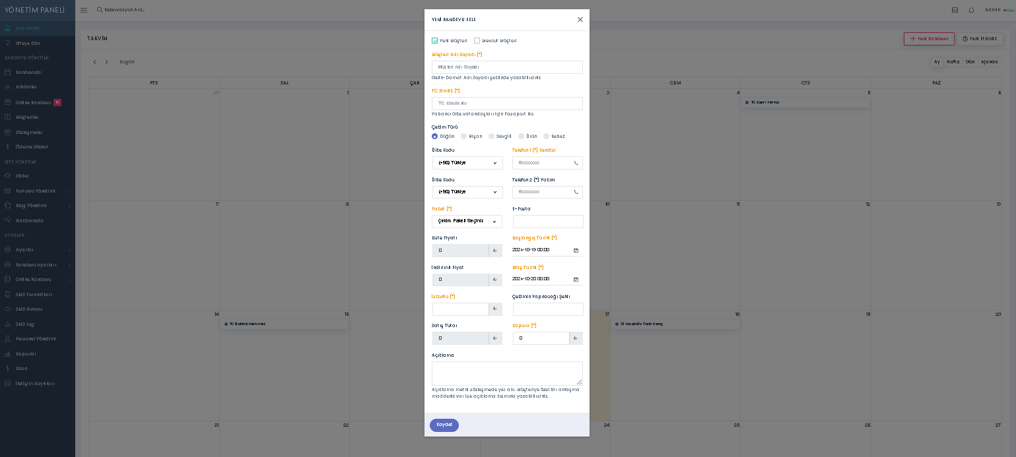This screenshot has width=1016, height=457.
Task: Close the Yeni Randevu Ekle dialog
Action: point(580,20)
